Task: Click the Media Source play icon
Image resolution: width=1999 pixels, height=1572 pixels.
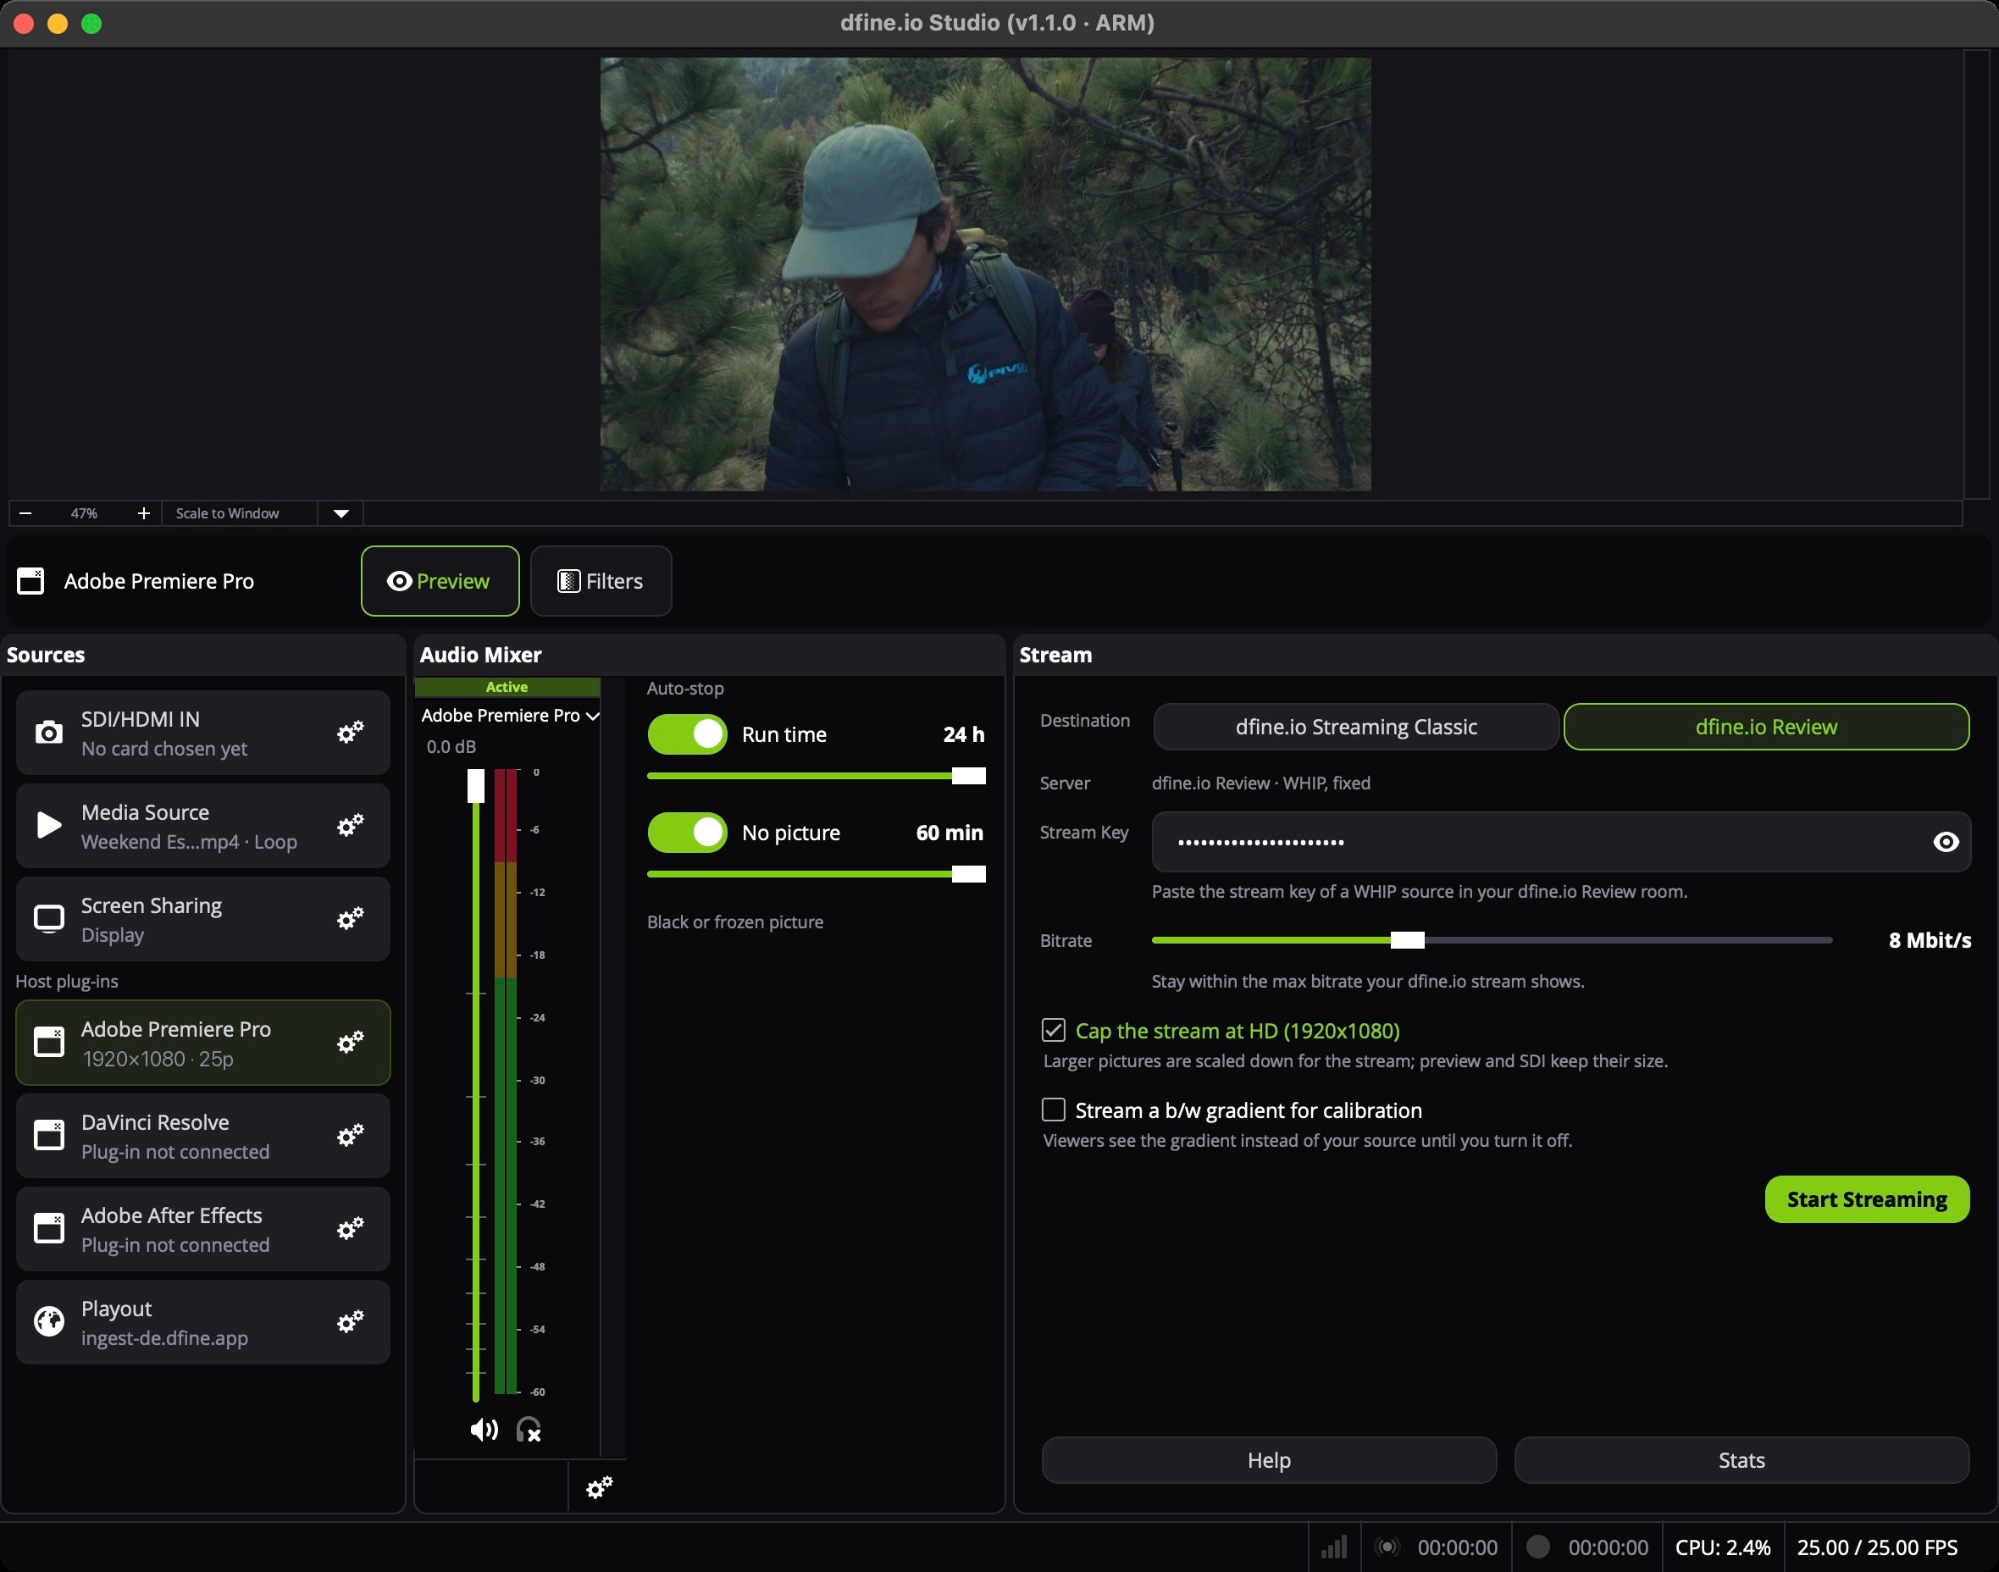Action: [49, 825]
